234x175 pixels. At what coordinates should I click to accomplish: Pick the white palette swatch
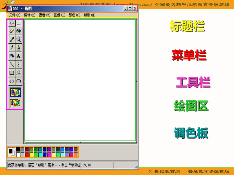click(18, 155)
